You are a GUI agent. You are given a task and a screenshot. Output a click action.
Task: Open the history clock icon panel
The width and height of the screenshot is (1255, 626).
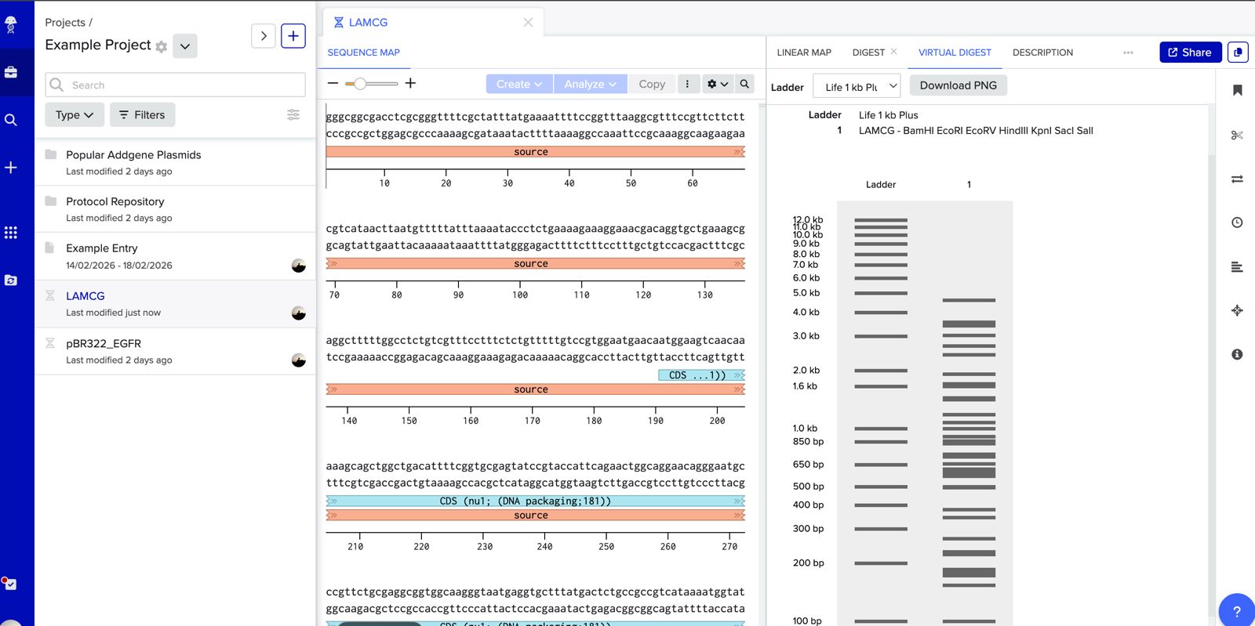pos(1237,223)
